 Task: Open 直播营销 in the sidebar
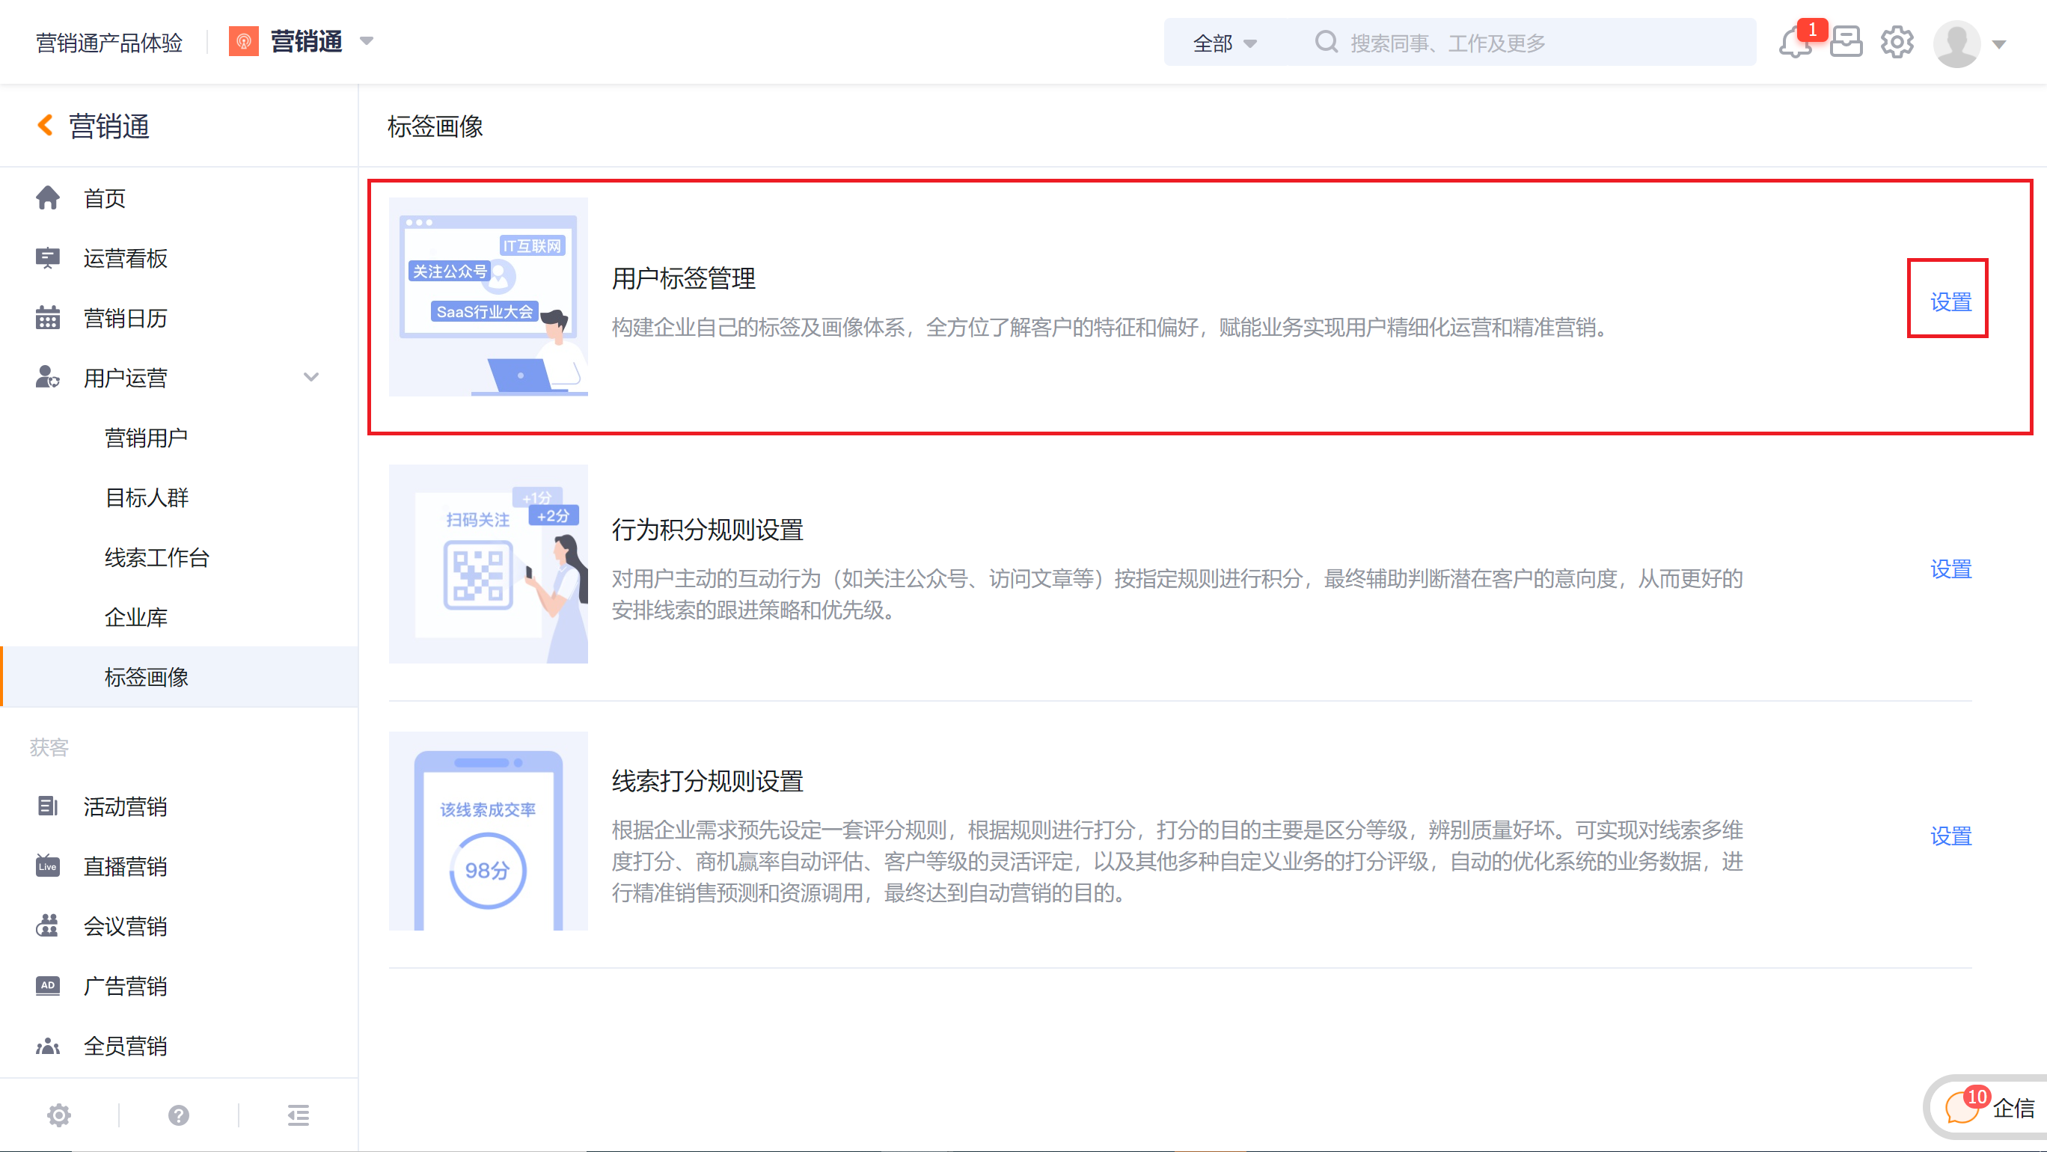tap(126, 866)
